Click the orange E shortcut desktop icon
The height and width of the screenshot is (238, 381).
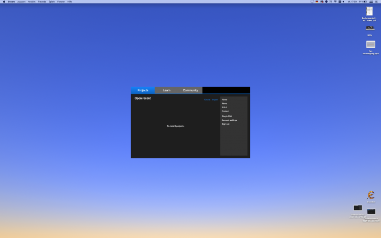pos(371,195)
